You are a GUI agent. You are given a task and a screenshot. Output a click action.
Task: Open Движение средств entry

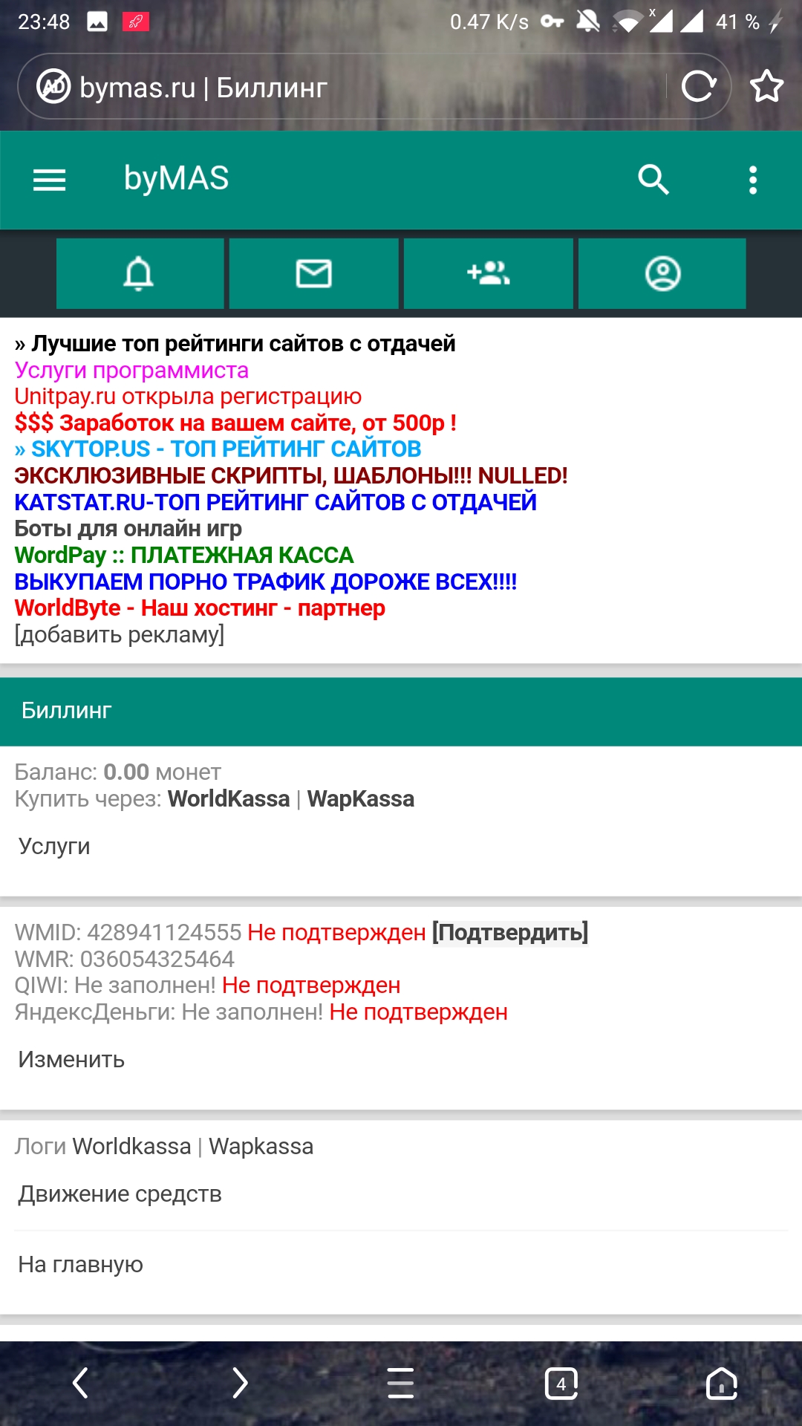click(120, 1194)
